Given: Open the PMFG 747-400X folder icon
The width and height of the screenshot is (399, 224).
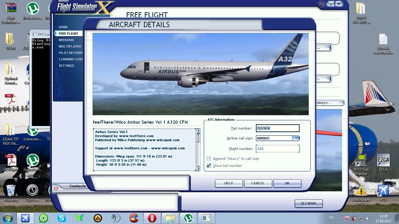Looking at the screenshot, I should (361, 13).
